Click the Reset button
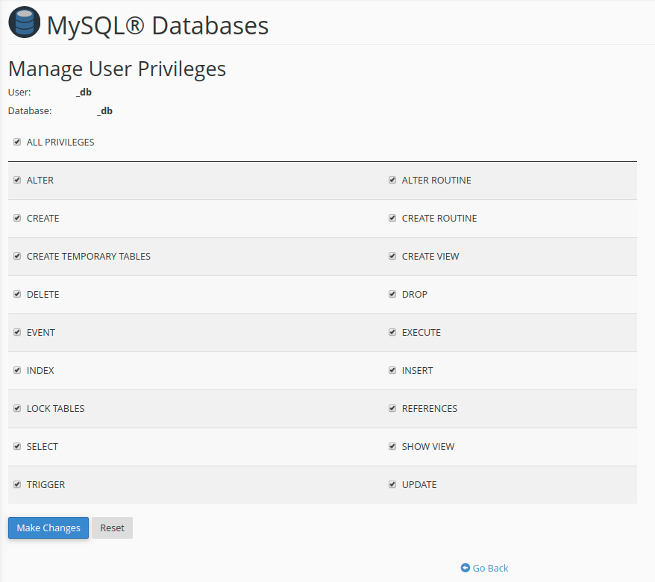This screenshot has width=655, height=582. coord(112,528)
